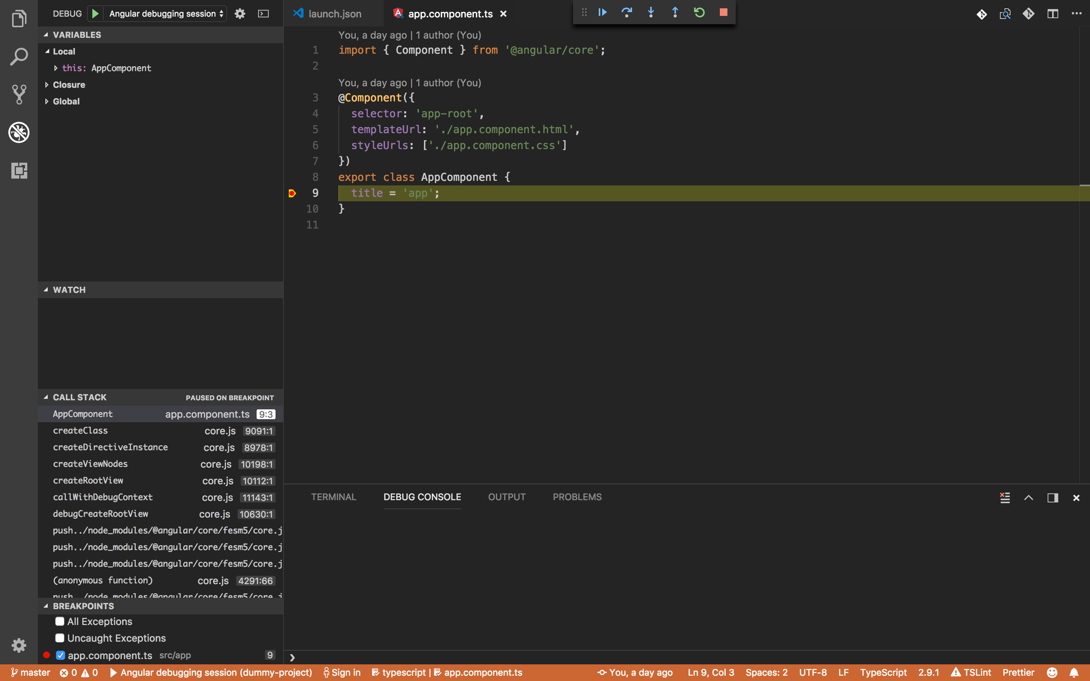This screenshot has width=1090, height=681.
Task: Collapse the Local scope
Action: click(47, 51)
